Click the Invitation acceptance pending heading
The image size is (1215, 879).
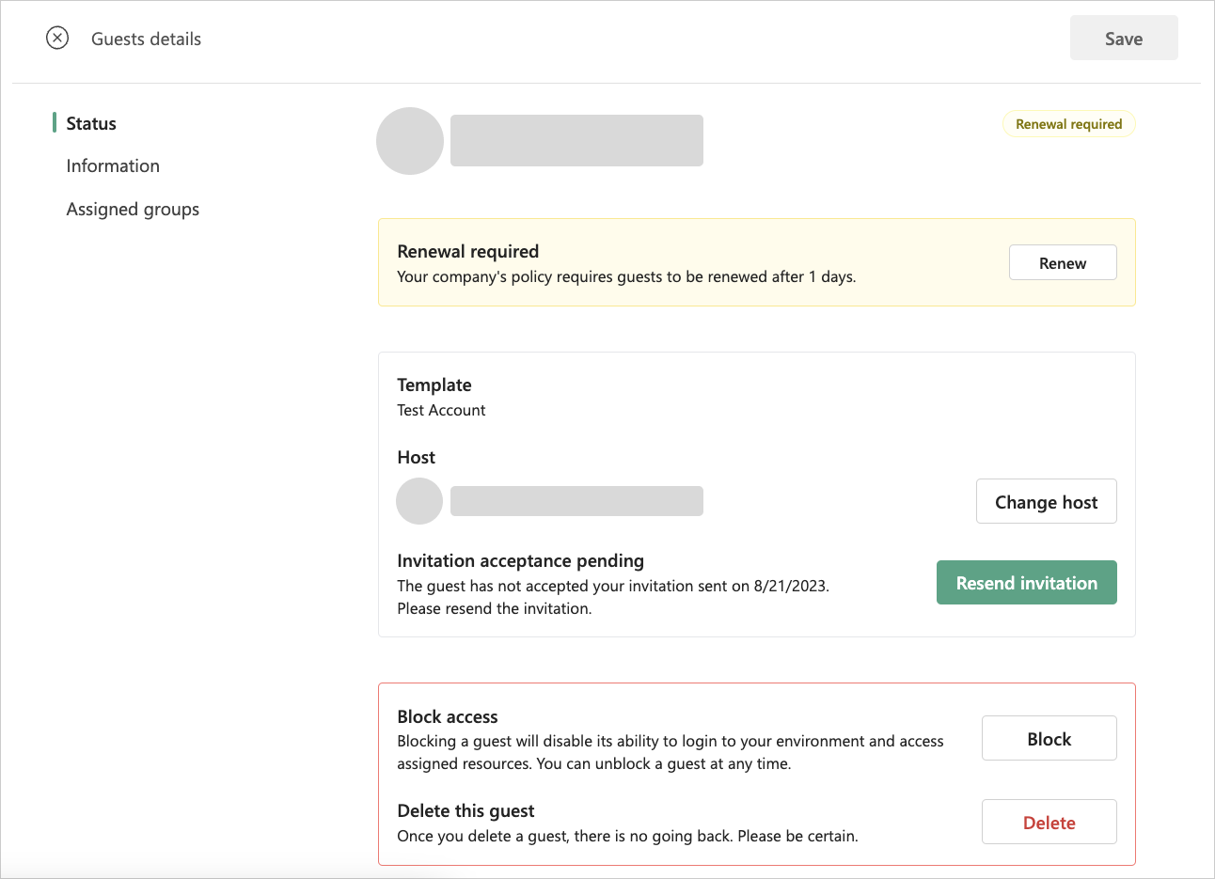click(x=520, y=561)
